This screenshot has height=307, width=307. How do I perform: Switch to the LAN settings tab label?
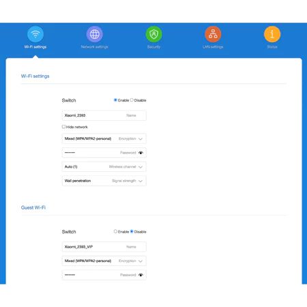(213, 47)
